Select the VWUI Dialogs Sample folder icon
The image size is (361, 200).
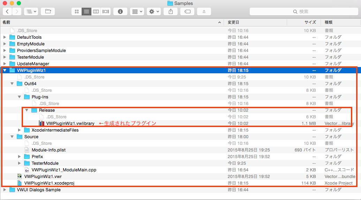[x=12, y=190]
